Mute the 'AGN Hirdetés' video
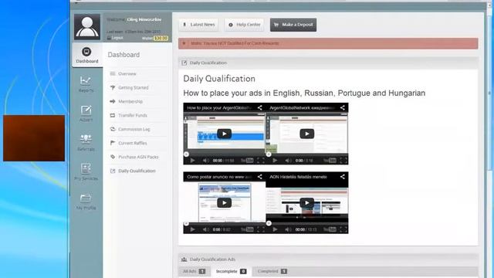 288,229
